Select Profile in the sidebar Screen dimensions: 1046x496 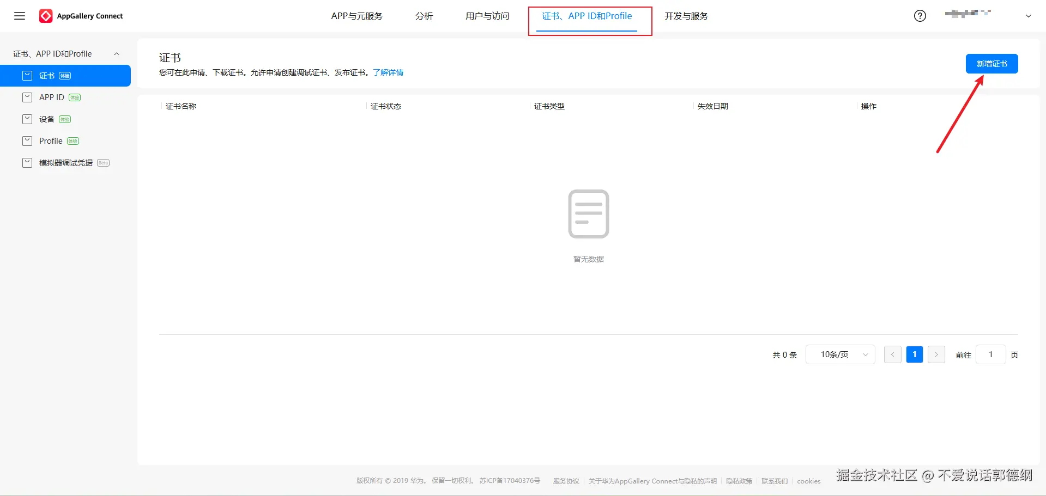pyautogui.click(x=65, y=141)
